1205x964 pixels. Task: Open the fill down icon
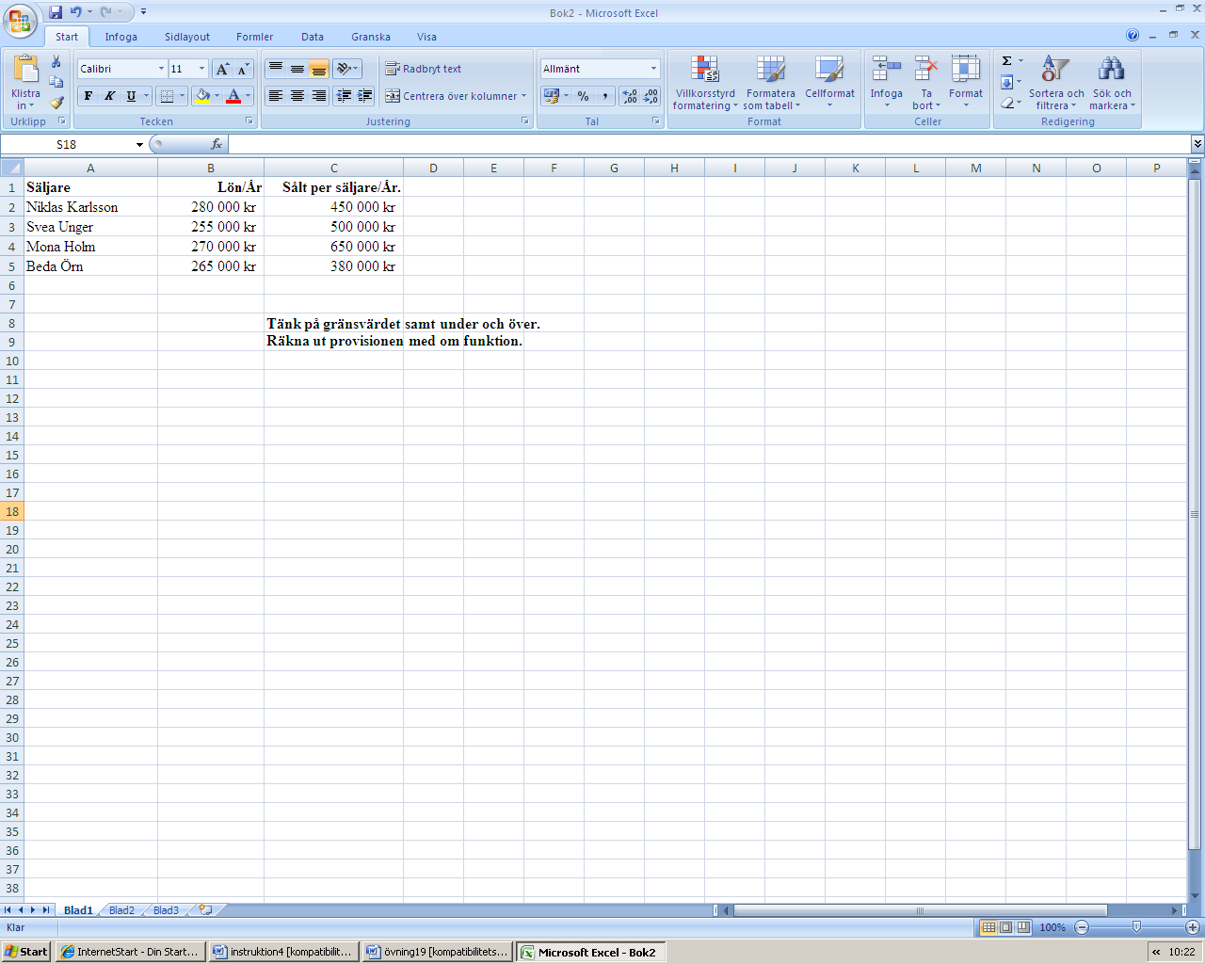pyautogui.click(x=1006, y=82)
